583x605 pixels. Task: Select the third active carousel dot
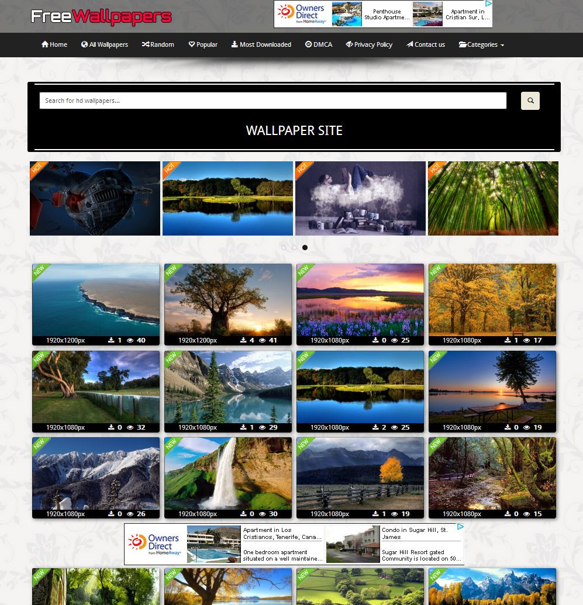(305, 247)
